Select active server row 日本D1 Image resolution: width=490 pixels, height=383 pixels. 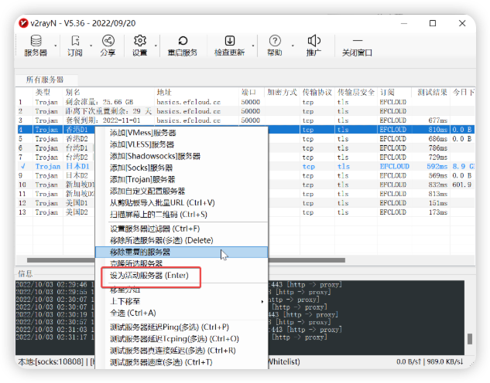click(77, 167)
